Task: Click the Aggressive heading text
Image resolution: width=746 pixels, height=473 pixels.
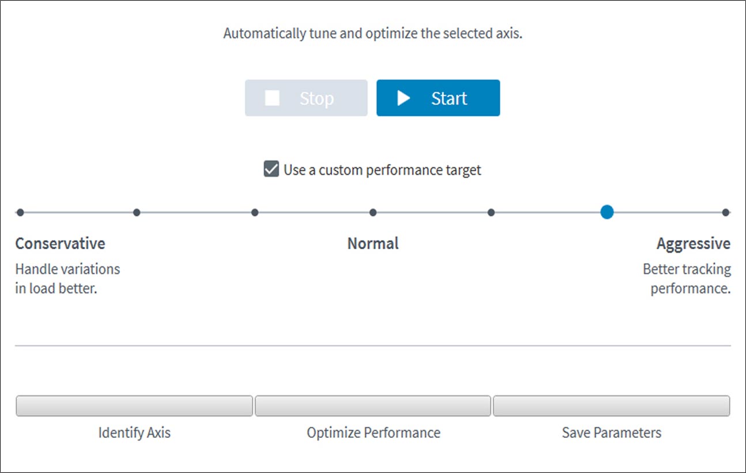Action: tap(693, 243)
